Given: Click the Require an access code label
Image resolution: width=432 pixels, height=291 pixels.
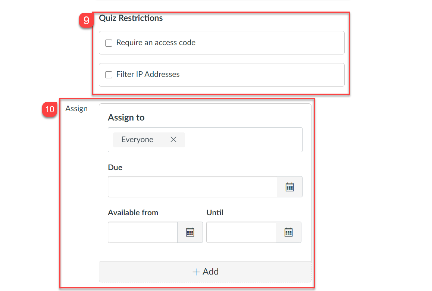Looking at the screenshot, I should click(156, 43).
